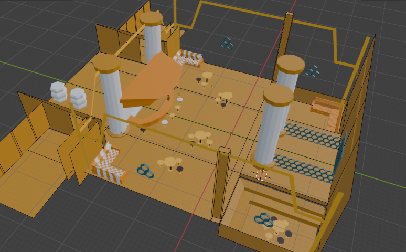Select the white hexagon stack nearest the floor edge
406x252 pixels.
59,92
